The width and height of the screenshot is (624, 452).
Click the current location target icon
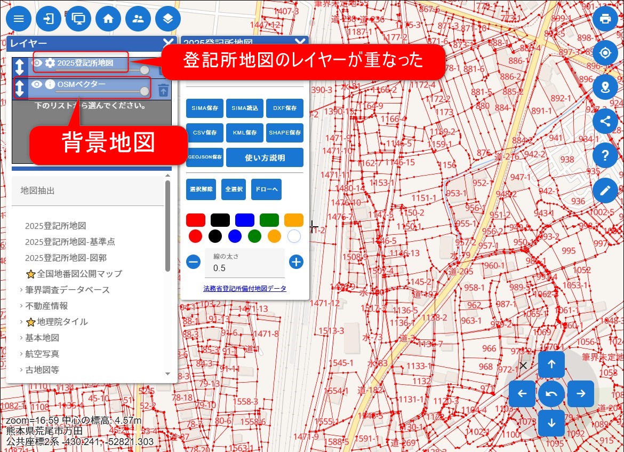pos(605,53)
